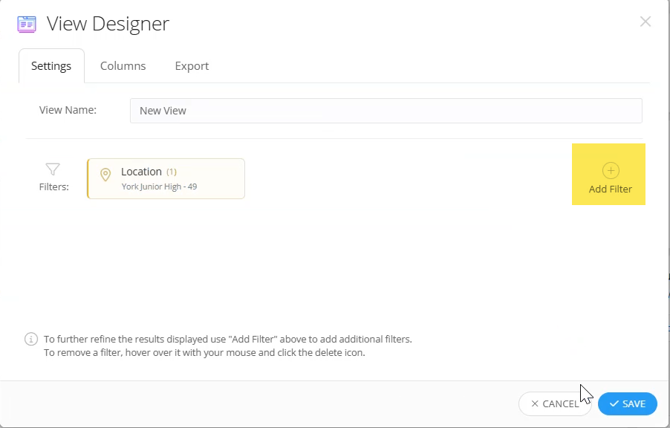Switch to the Columns tab
Screen dimensions: 670x428
123,65
